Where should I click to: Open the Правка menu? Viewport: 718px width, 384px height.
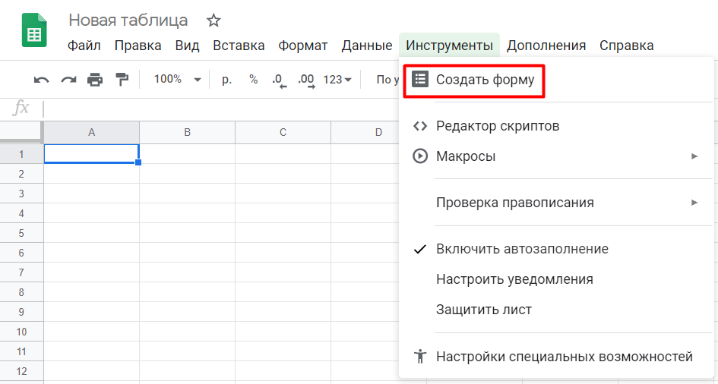[x=138, y=46]
